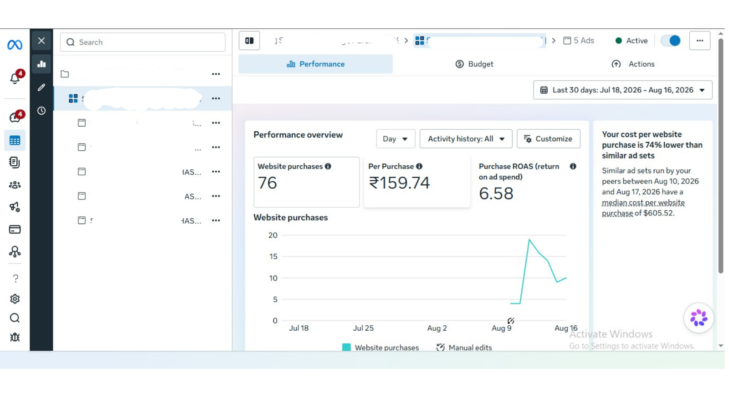
Task: Select the pencil edit icon
Action: pyautogui.click(x=41, y=87)
